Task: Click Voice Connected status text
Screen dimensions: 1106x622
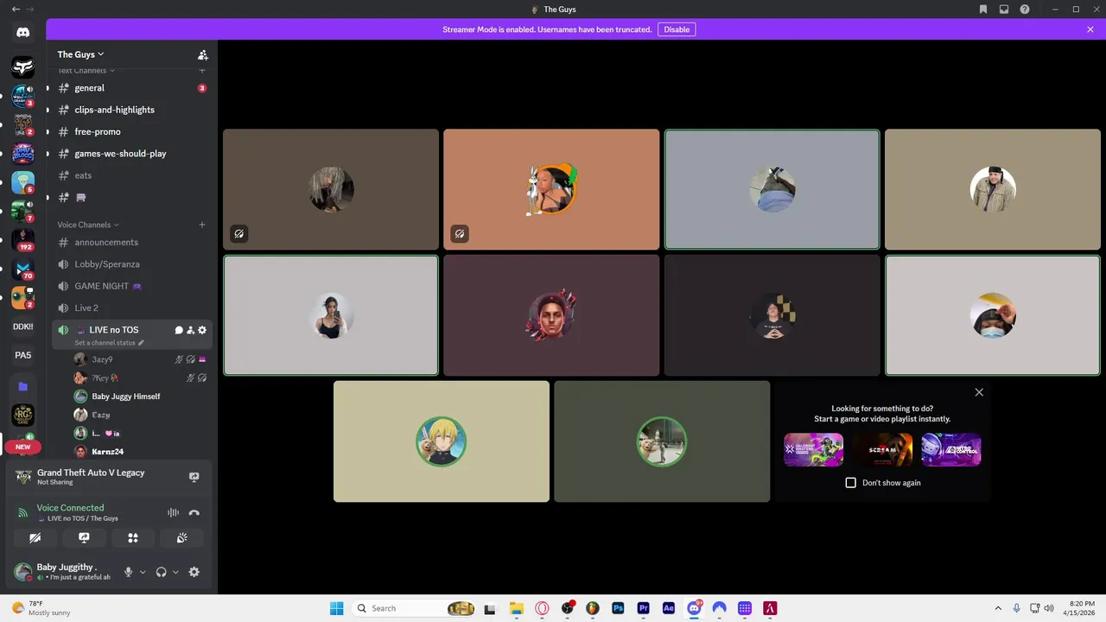Action: coord(70,508)
